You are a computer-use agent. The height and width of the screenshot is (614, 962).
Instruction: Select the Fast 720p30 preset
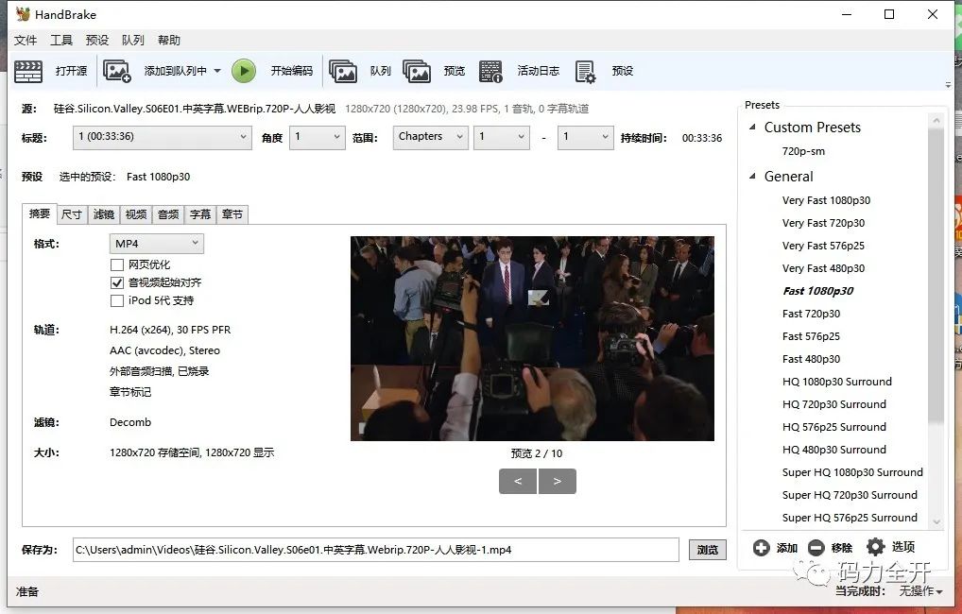(811, 314)
